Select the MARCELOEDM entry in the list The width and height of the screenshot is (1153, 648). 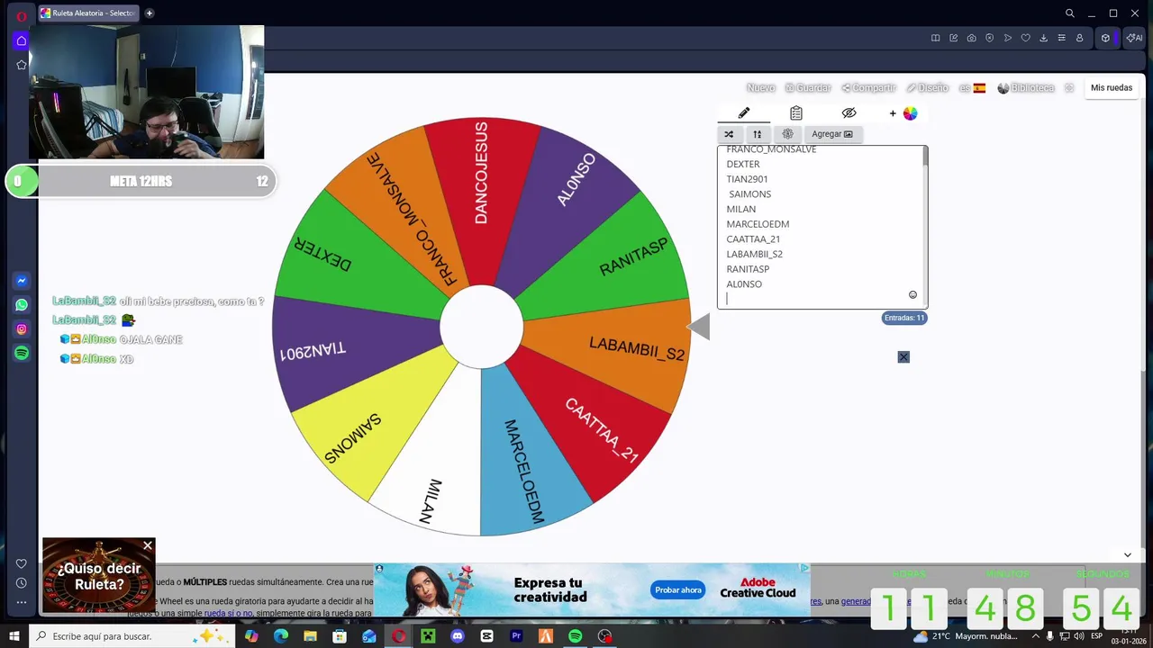(x=758, y=224)
